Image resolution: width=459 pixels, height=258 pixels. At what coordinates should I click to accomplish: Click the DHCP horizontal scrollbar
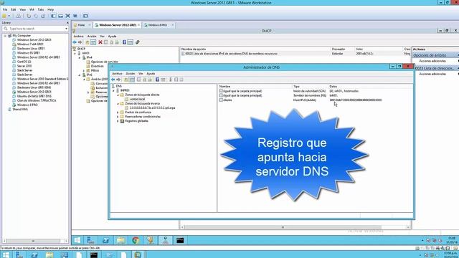pos(295,227)
